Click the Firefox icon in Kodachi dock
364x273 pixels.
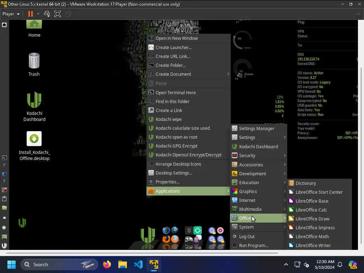coord(166,239)
